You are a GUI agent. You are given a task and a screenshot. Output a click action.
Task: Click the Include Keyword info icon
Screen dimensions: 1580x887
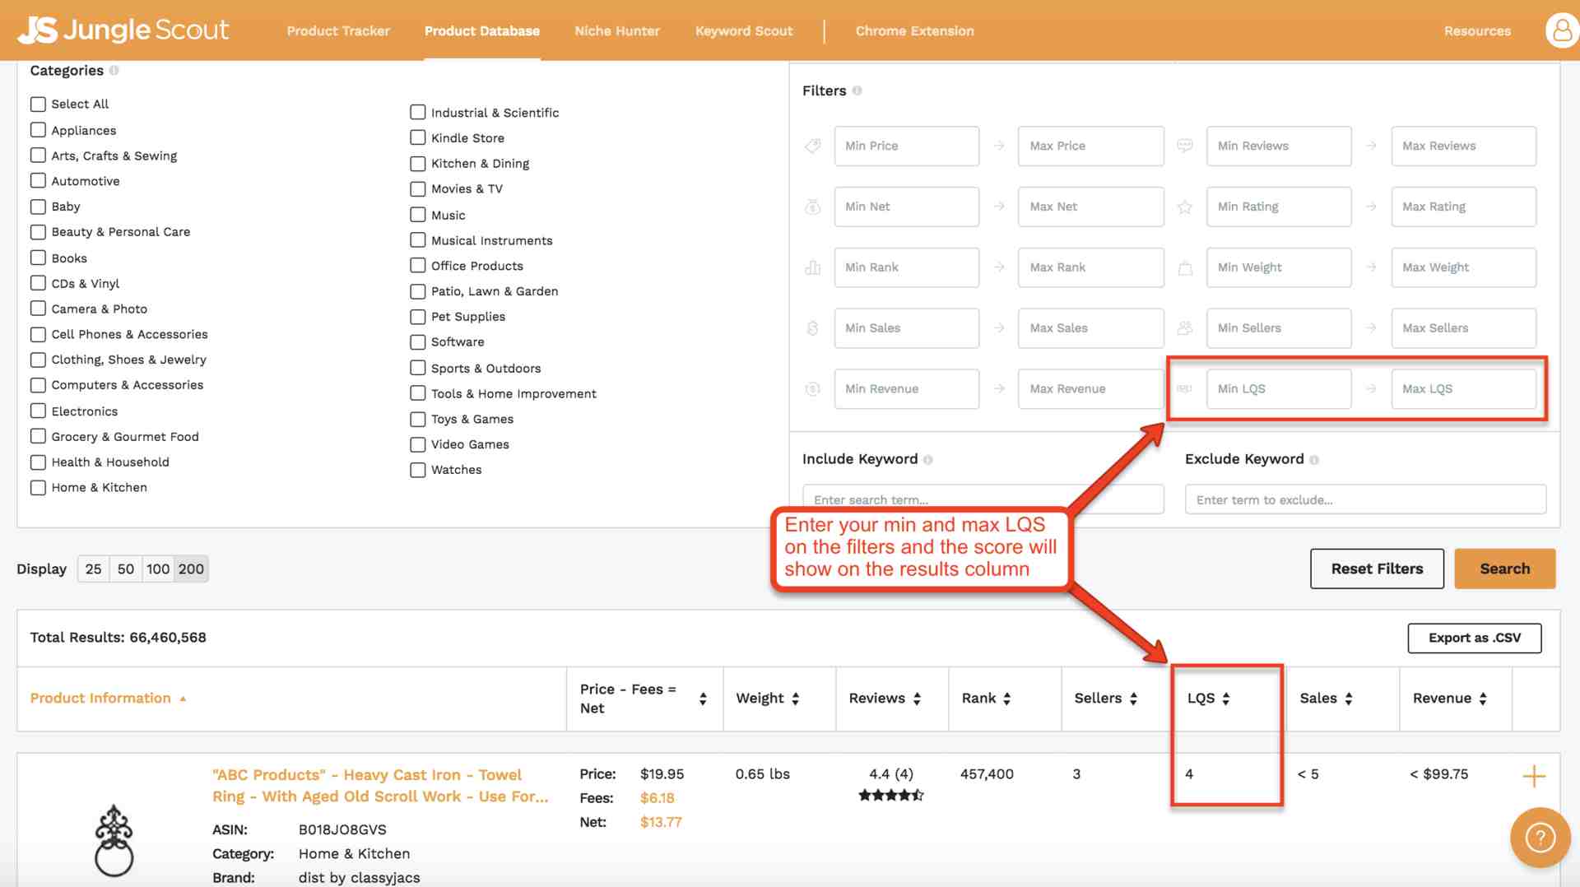(927, 460)
